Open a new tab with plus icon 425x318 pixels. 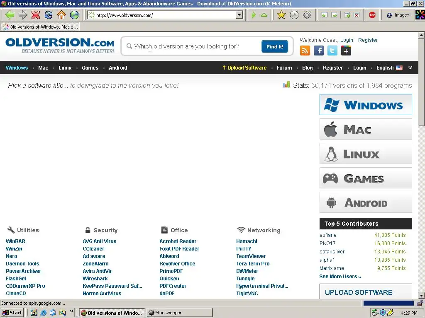[x=347, y=15]
